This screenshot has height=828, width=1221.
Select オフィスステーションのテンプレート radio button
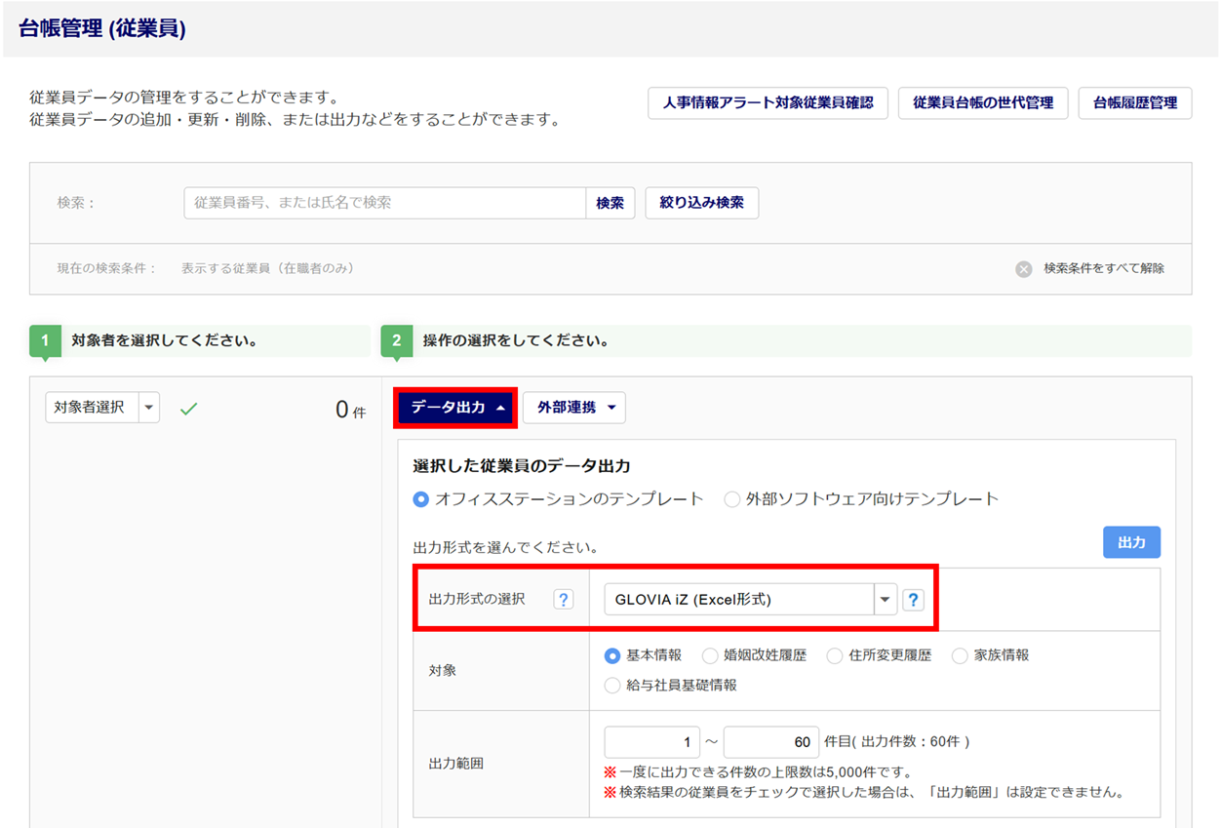(420, 499)
